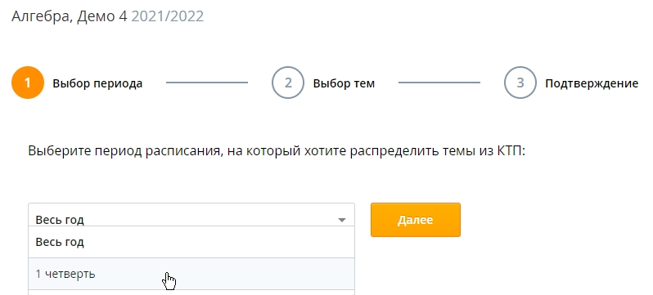Click the Демо 4 class name in title
The width and height of the screenshot is (653, 295).
click(x=103, y=16)
